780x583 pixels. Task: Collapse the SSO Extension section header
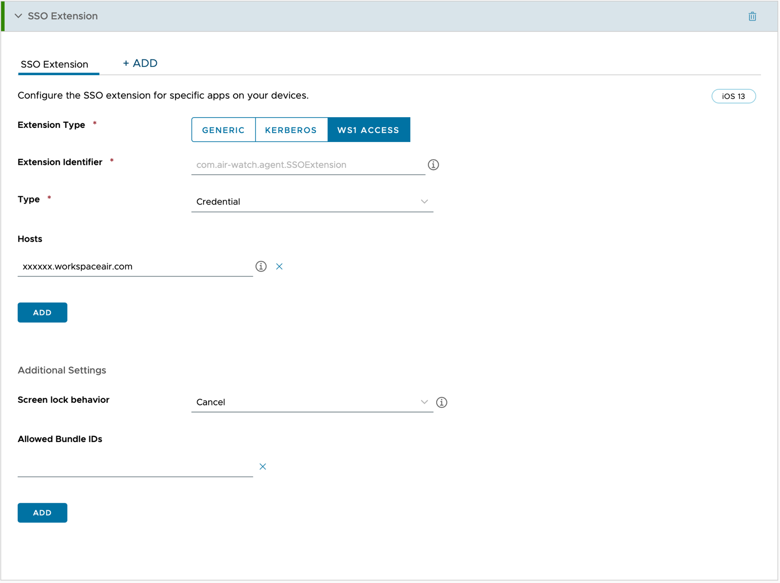coord(19,16)
